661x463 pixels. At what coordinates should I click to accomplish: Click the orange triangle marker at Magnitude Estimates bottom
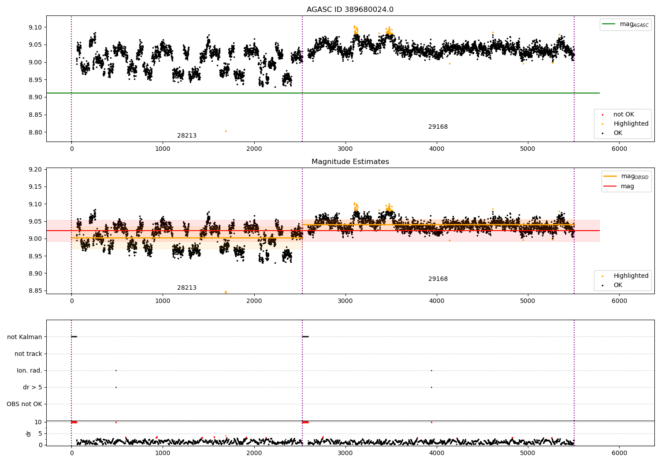(x=226, y=292)
